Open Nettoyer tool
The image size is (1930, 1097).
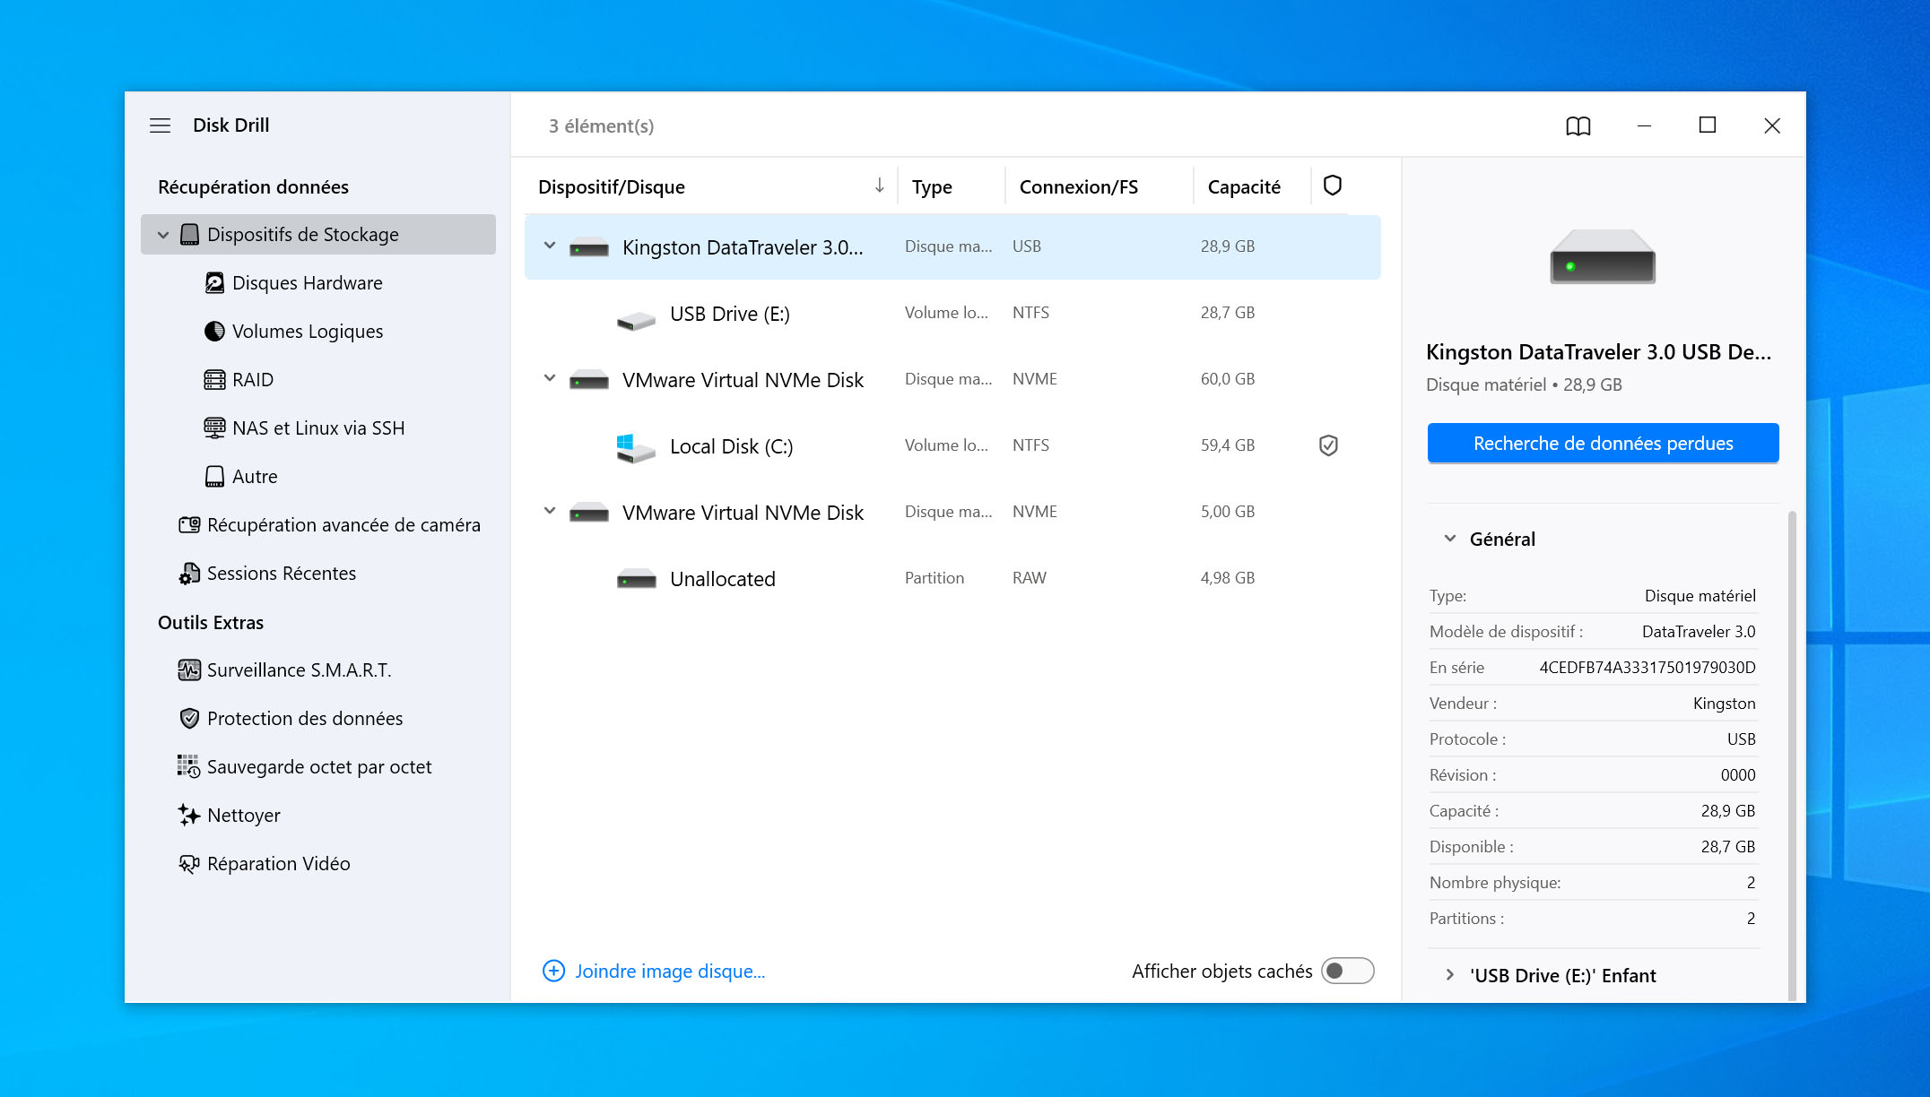click(x=244, y=816)
